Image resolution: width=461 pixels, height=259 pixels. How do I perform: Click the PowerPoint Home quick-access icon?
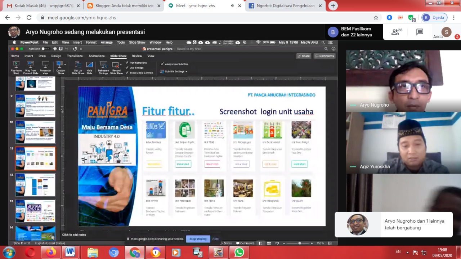(55, 49)
